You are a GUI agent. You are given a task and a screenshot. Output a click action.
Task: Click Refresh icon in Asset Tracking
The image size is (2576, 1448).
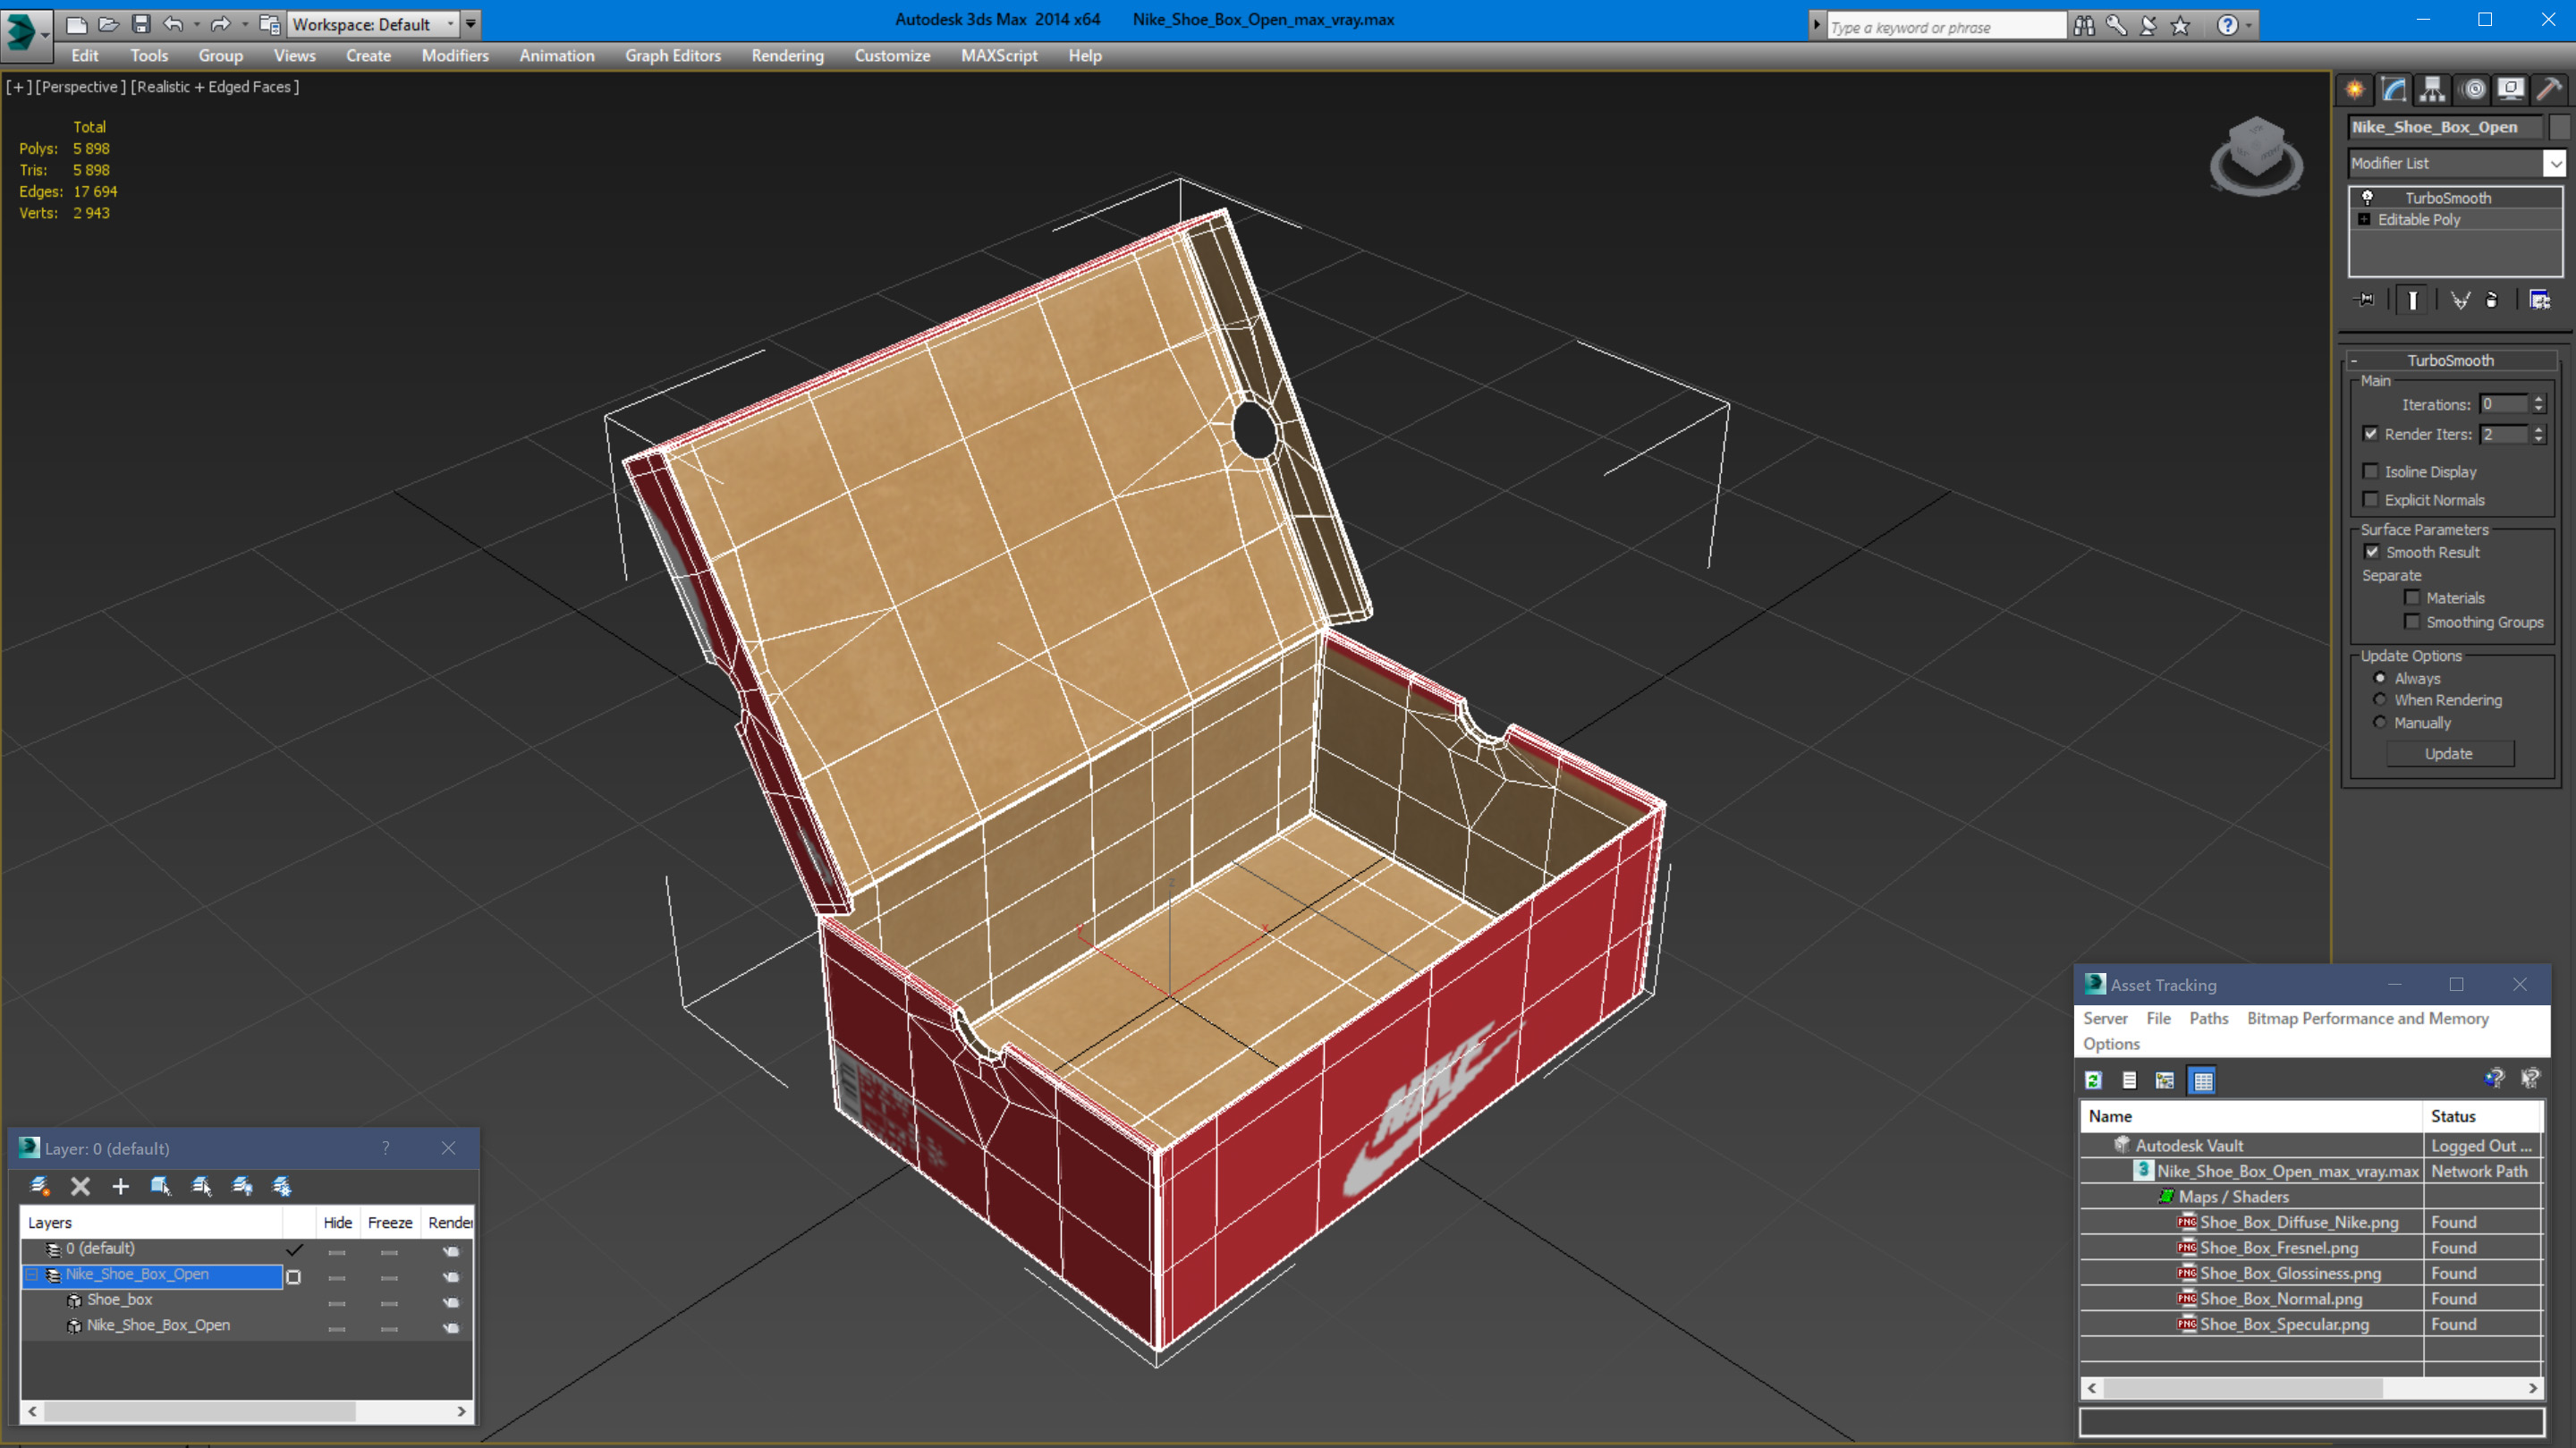pos(2093,1080)
